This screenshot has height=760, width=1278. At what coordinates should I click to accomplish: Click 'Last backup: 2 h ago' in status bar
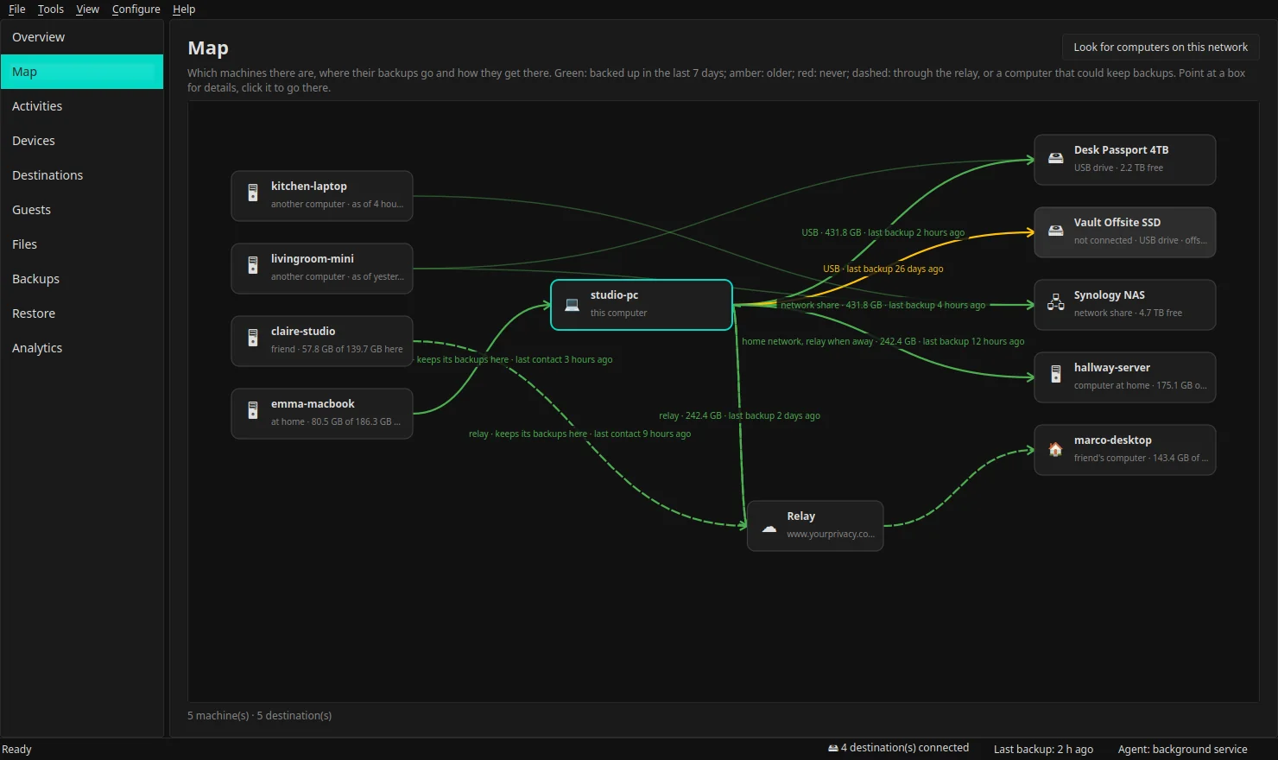coord(1043,749)
